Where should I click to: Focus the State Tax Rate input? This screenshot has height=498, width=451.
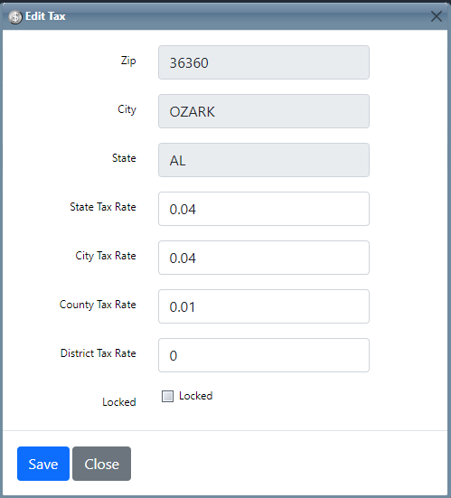(264, 209)
